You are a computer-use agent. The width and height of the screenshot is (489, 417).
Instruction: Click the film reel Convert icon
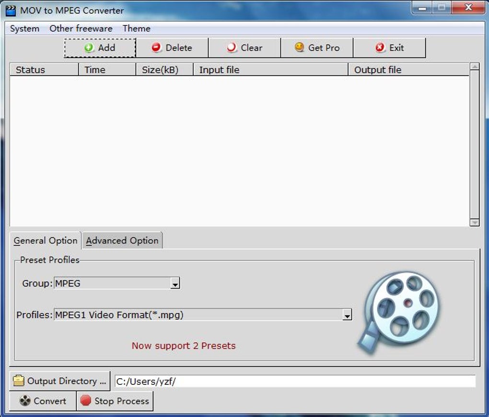[x=25, y=401]
